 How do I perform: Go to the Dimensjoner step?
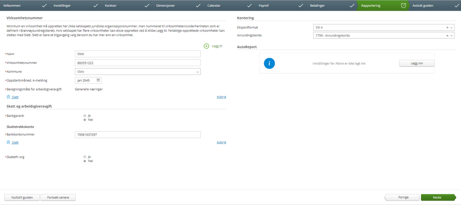click(177, 6)
